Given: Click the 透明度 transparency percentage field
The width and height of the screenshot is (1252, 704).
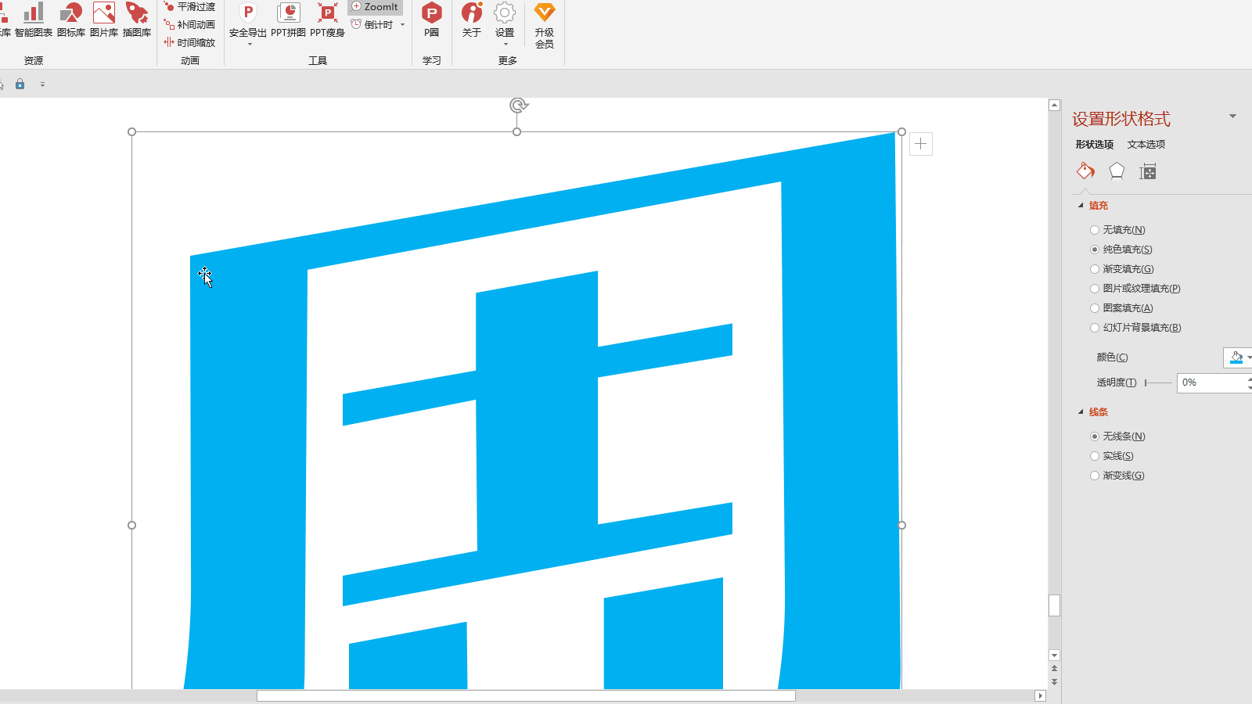Looking at the screenshot, I should pos(1211,383).
